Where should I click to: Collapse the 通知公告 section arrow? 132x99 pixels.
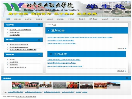[x=49, y=30]
